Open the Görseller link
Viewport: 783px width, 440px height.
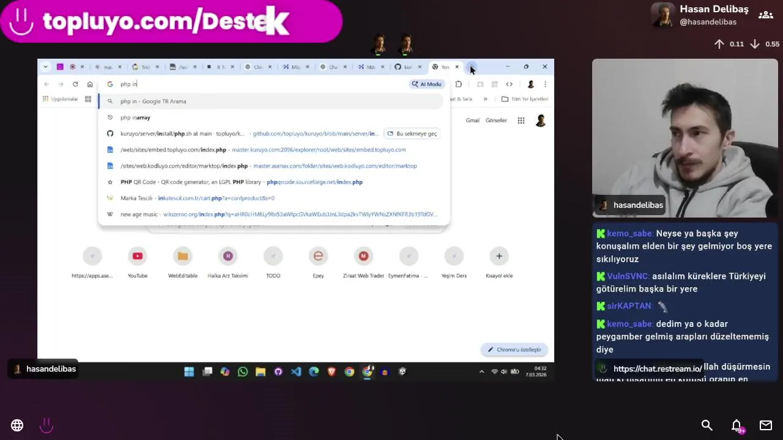point(496,120)
